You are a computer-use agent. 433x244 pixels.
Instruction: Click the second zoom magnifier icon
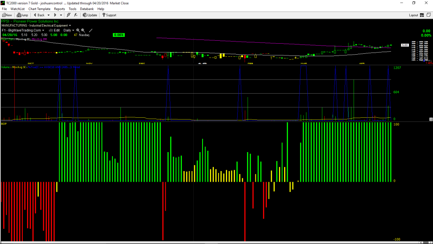tap(83, 30)
